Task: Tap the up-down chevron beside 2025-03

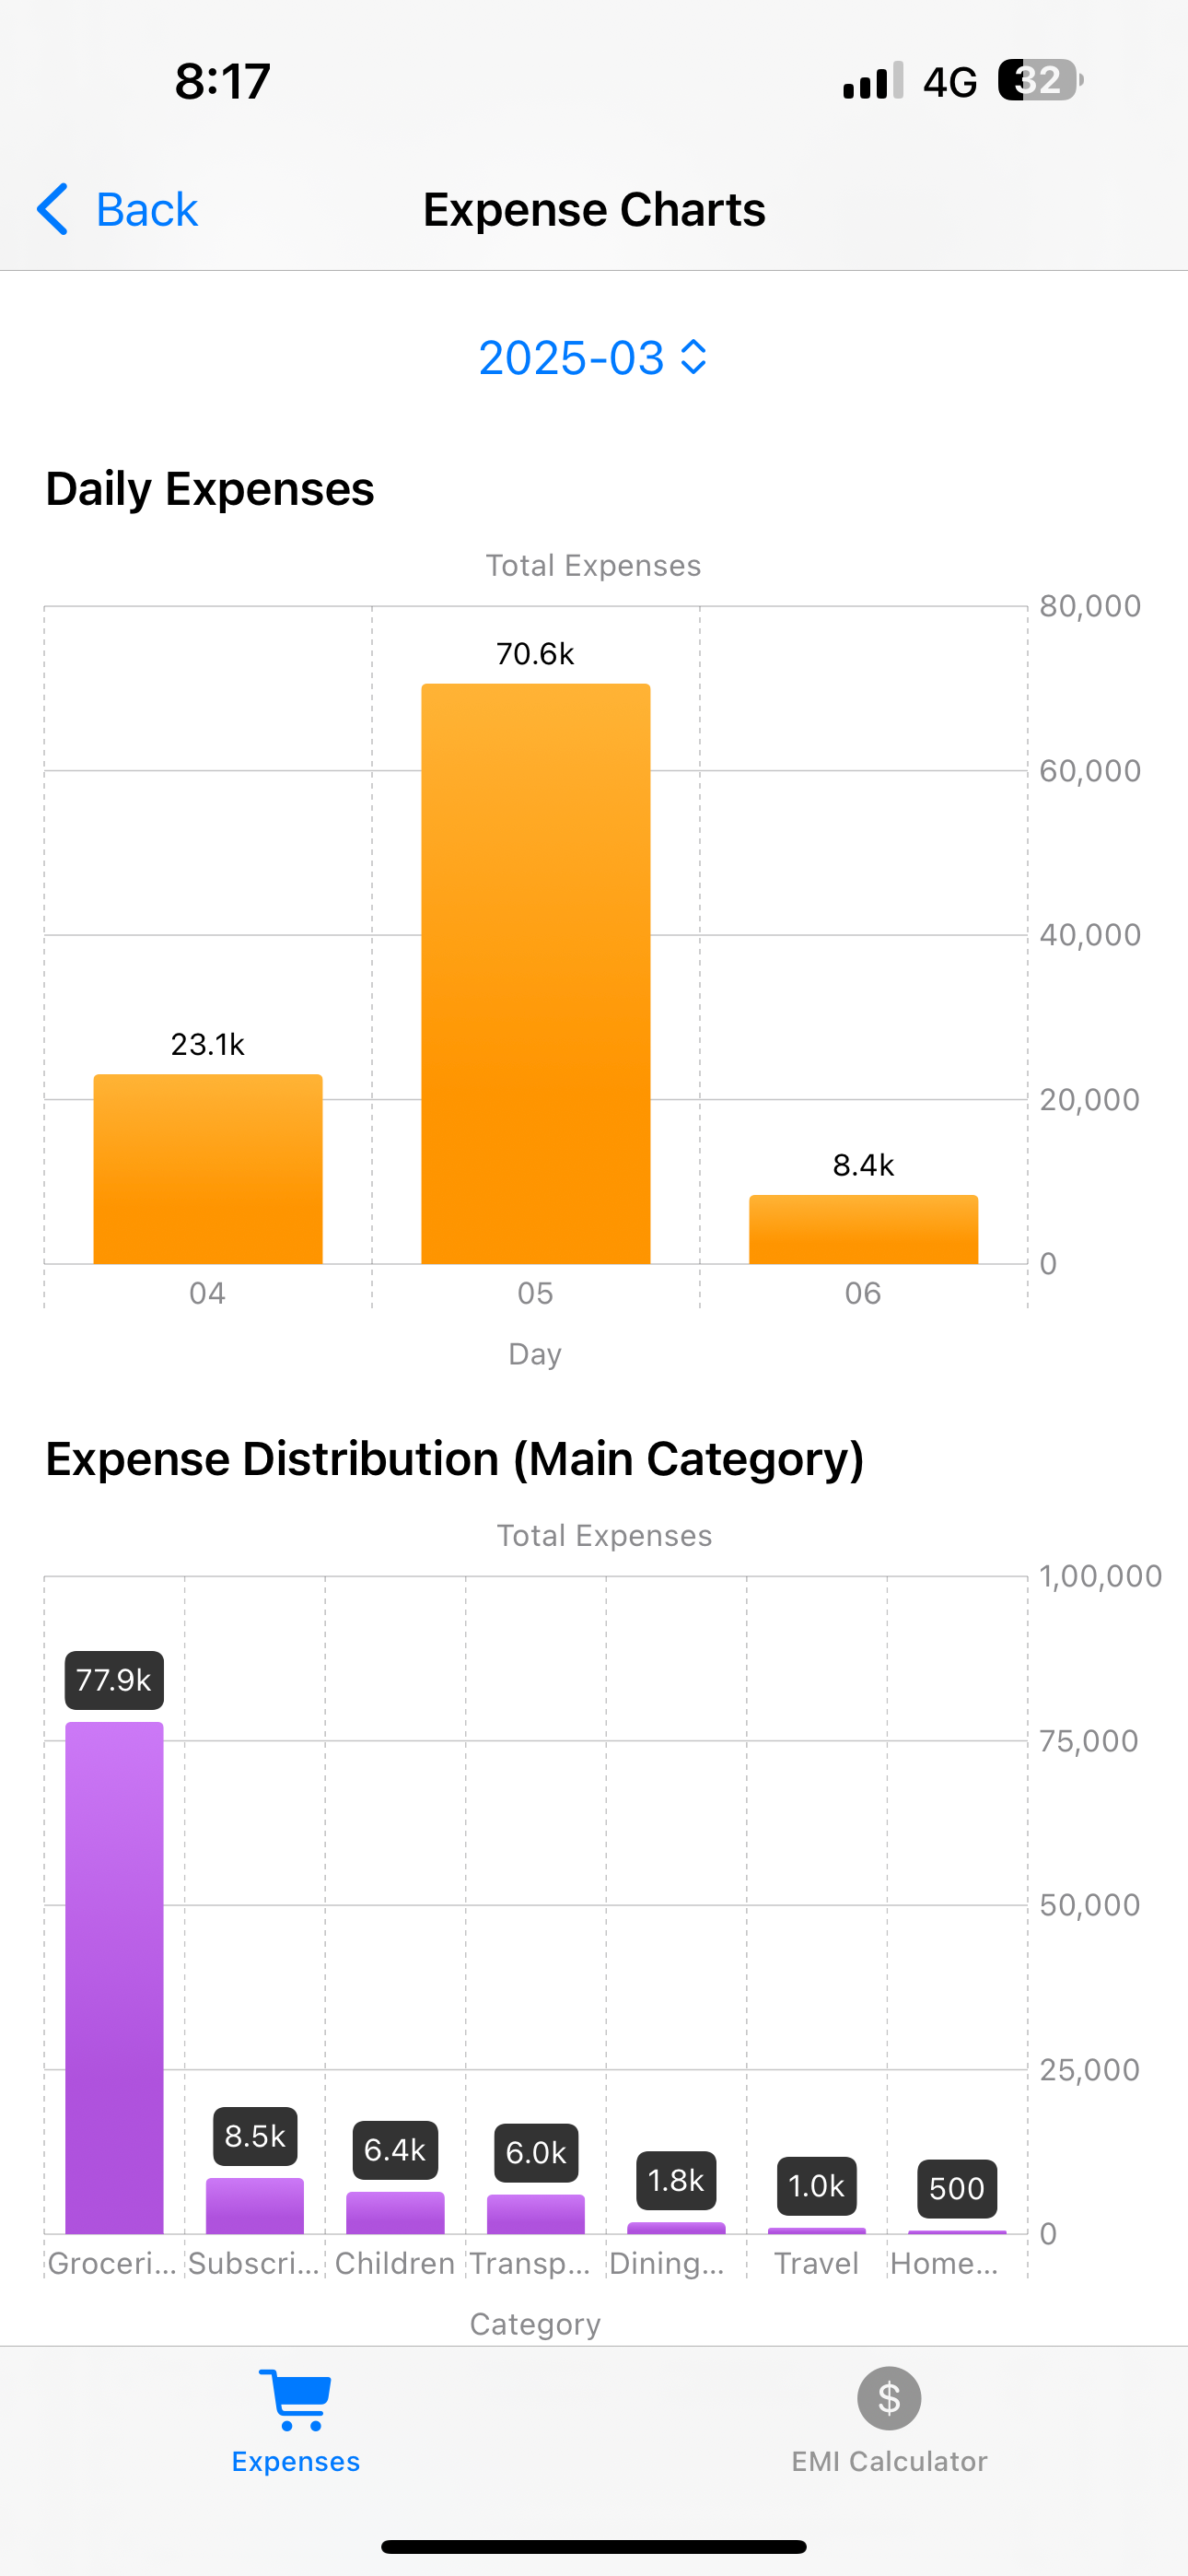Action: click(693, 357)
